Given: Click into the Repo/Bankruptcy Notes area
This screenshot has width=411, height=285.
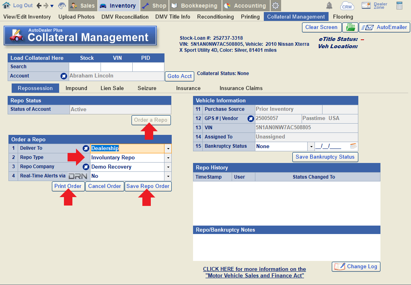Looking at the screenshot, I should tap(286, 247).
